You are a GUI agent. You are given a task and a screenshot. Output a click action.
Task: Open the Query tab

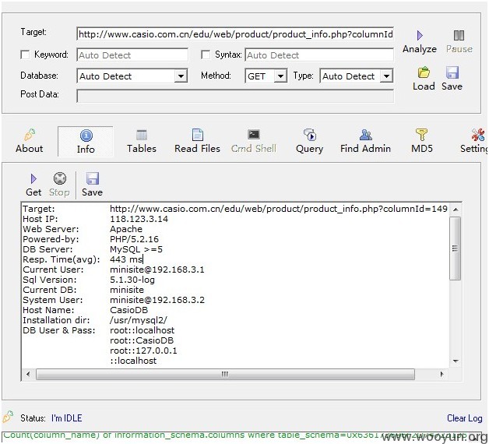[x=309, y=141]
